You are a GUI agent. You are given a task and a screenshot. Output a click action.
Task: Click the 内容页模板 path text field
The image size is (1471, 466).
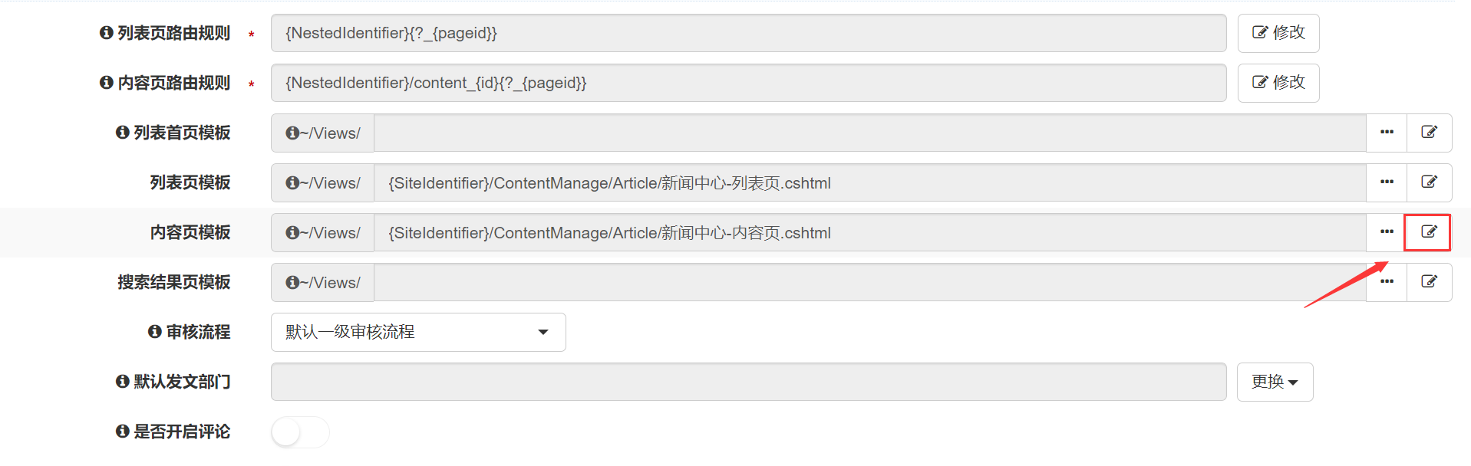tap(869, 232)
